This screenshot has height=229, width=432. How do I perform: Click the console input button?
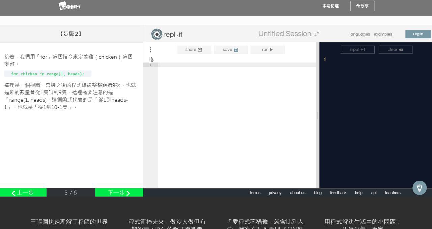pyautogui.click(x=357, y=50)
